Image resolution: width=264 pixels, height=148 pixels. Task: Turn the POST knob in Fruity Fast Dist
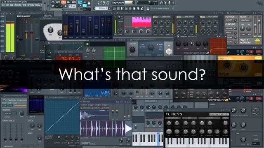[x=205, y=44]
